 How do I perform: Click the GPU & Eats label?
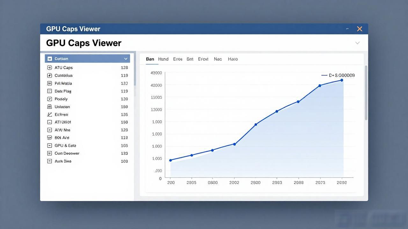(x=65, y=145)
